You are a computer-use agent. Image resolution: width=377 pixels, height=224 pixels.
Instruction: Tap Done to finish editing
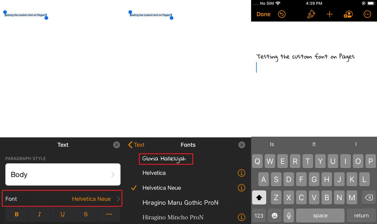[x=263, y=14]
